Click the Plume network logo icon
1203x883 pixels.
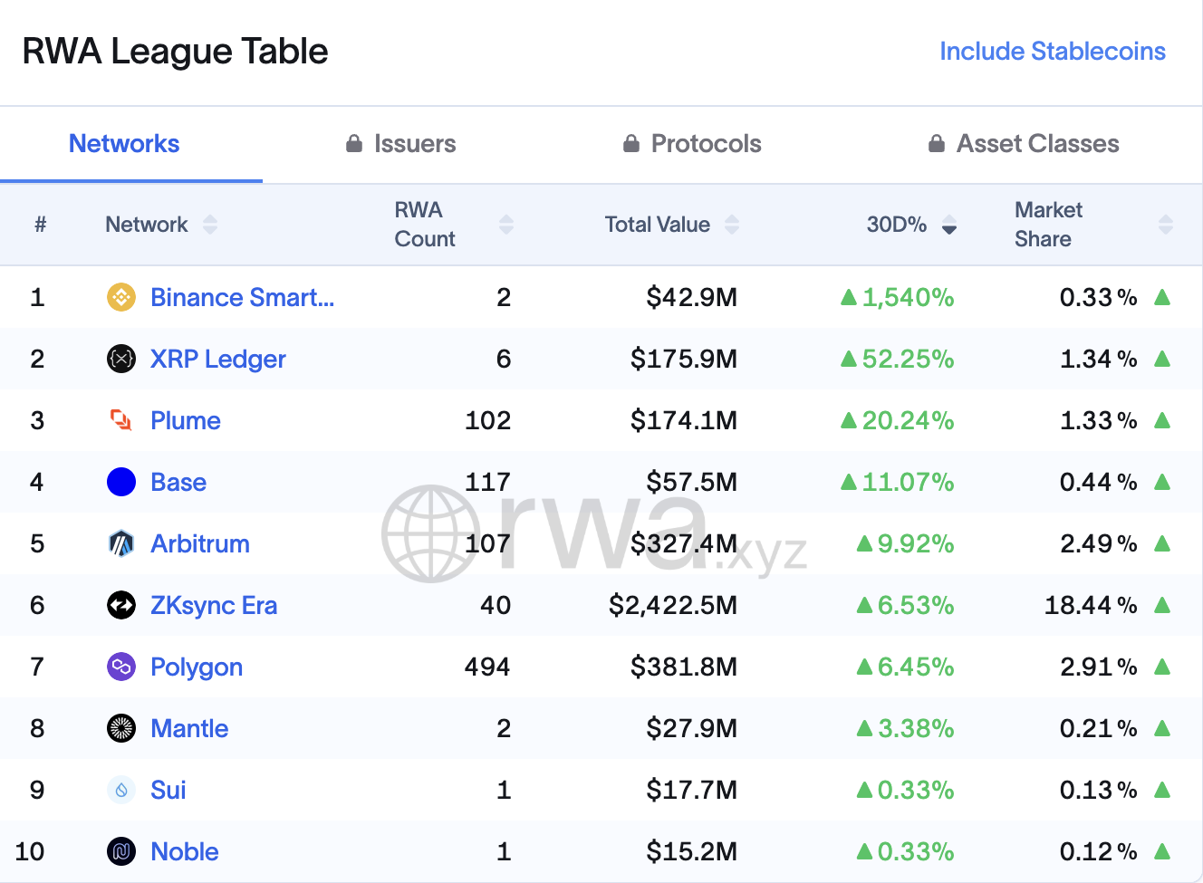tap(121, 420)
